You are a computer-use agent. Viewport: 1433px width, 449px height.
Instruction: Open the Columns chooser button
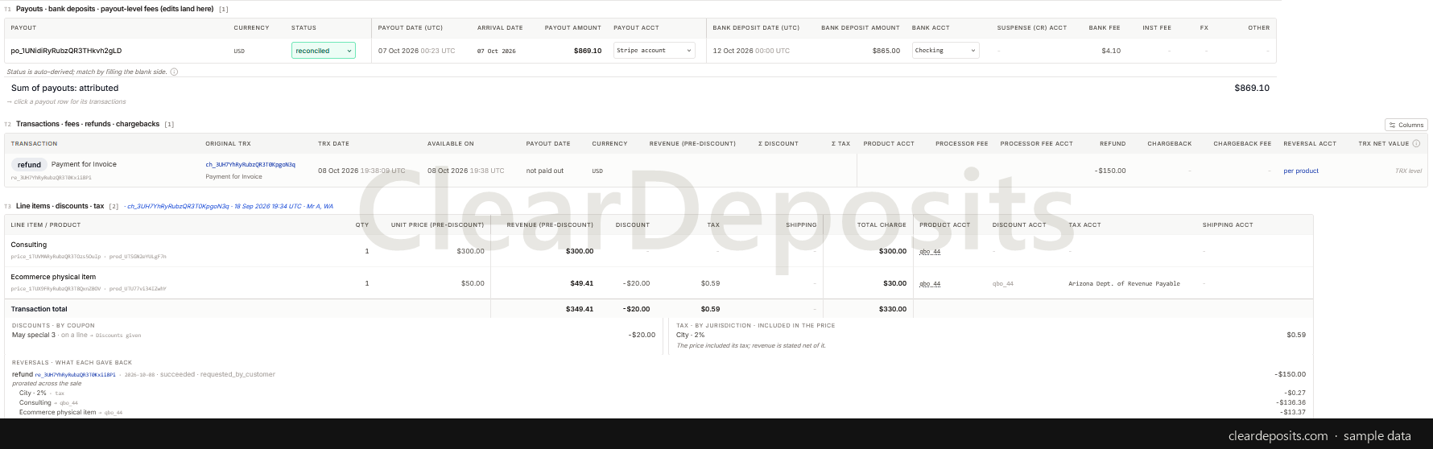(x=1406, y=125)
